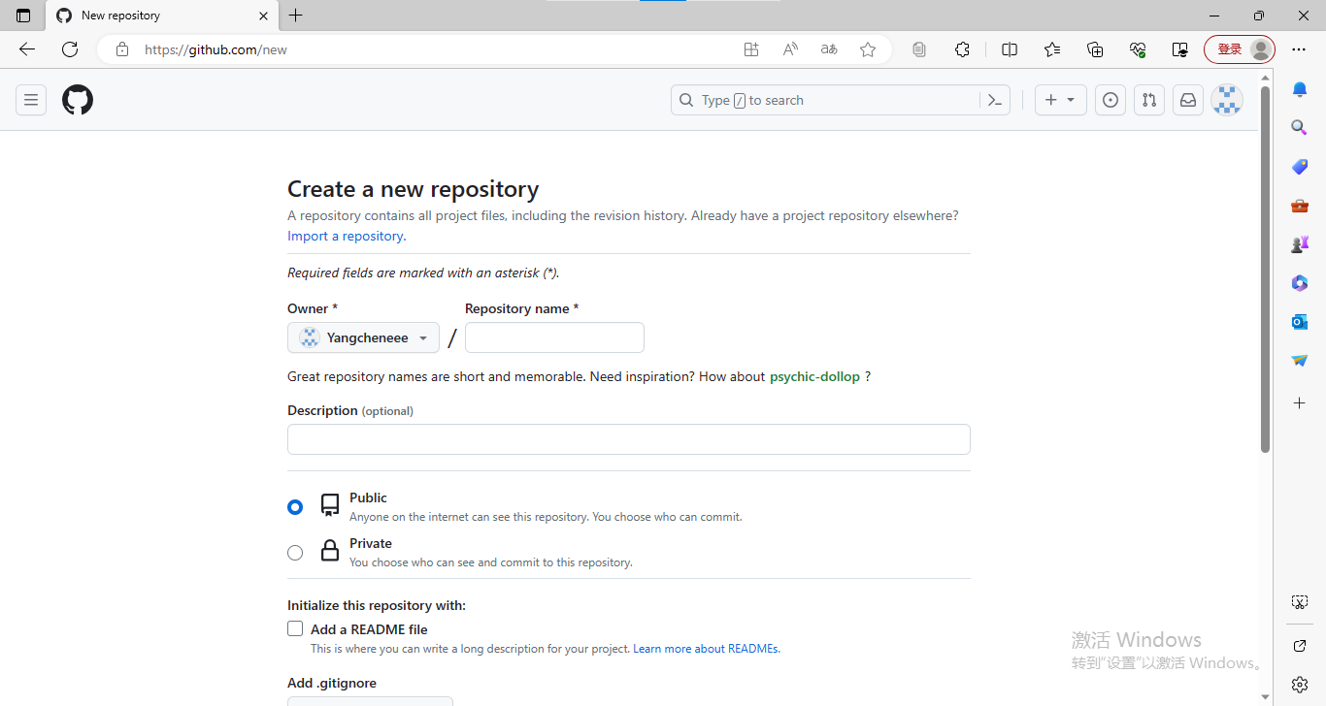This screenshot has width=1326, height=706.
Task: Open a new browser tab
Action: [x=296, y=16]
